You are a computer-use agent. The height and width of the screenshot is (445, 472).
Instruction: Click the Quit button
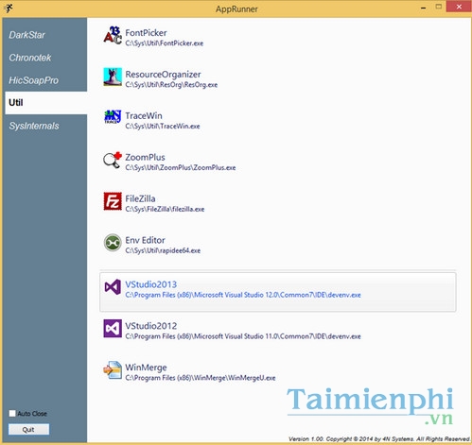pyautogui.click(x=28, y=429)
